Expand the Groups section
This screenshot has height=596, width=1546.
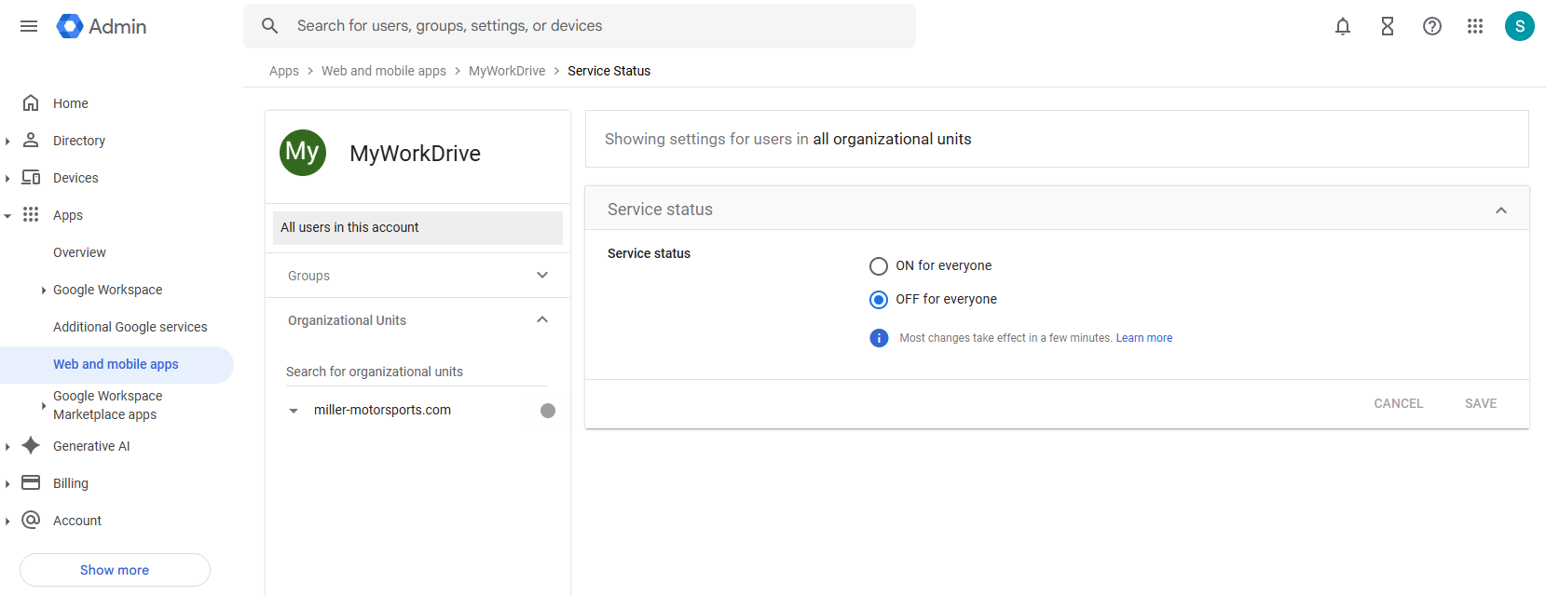542,276
